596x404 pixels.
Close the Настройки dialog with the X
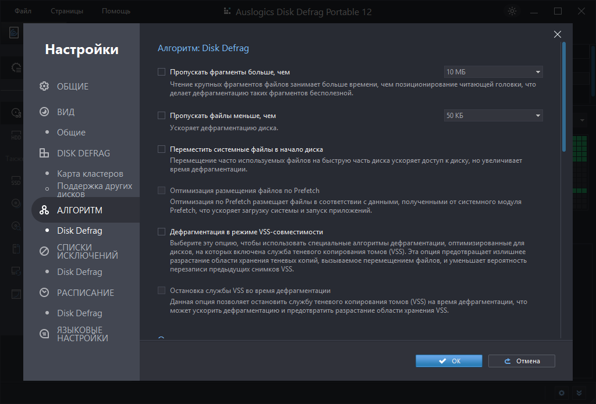(x=558, y=34)
